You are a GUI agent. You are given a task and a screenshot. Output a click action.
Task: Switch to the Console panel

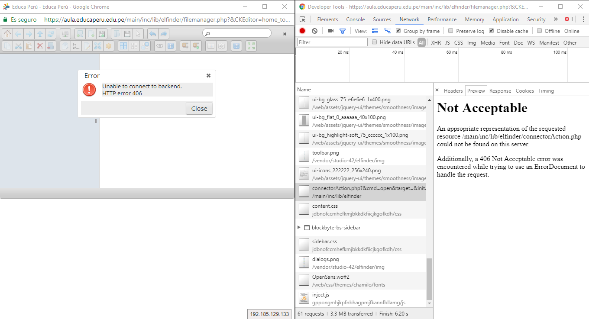click(x=355, y=19)
